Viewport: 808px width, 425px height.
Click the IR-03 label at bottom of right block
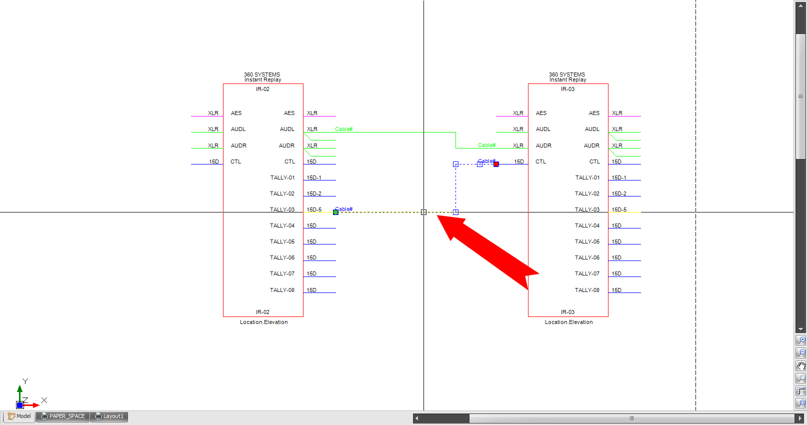[567, 312]
